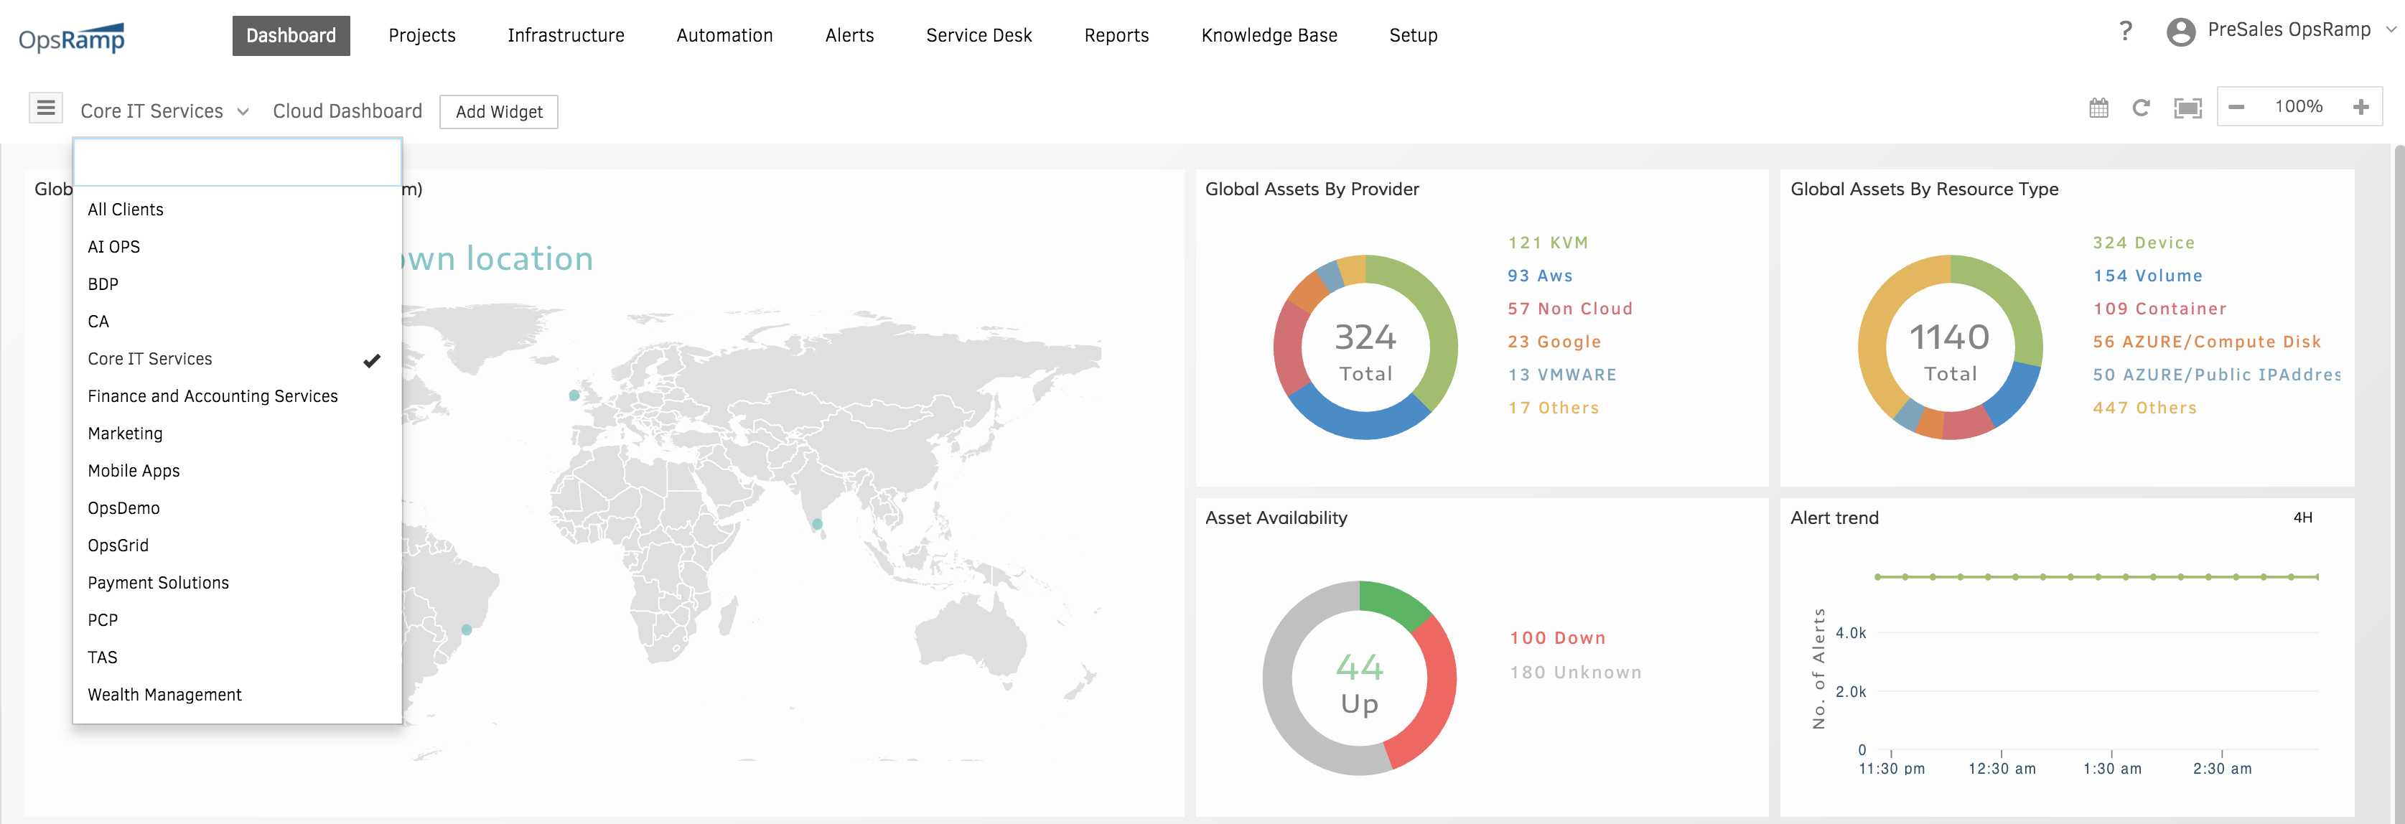Select checked Core IT Services option
The height and width of the screenshot is (824, 2405).
[149, 360]
